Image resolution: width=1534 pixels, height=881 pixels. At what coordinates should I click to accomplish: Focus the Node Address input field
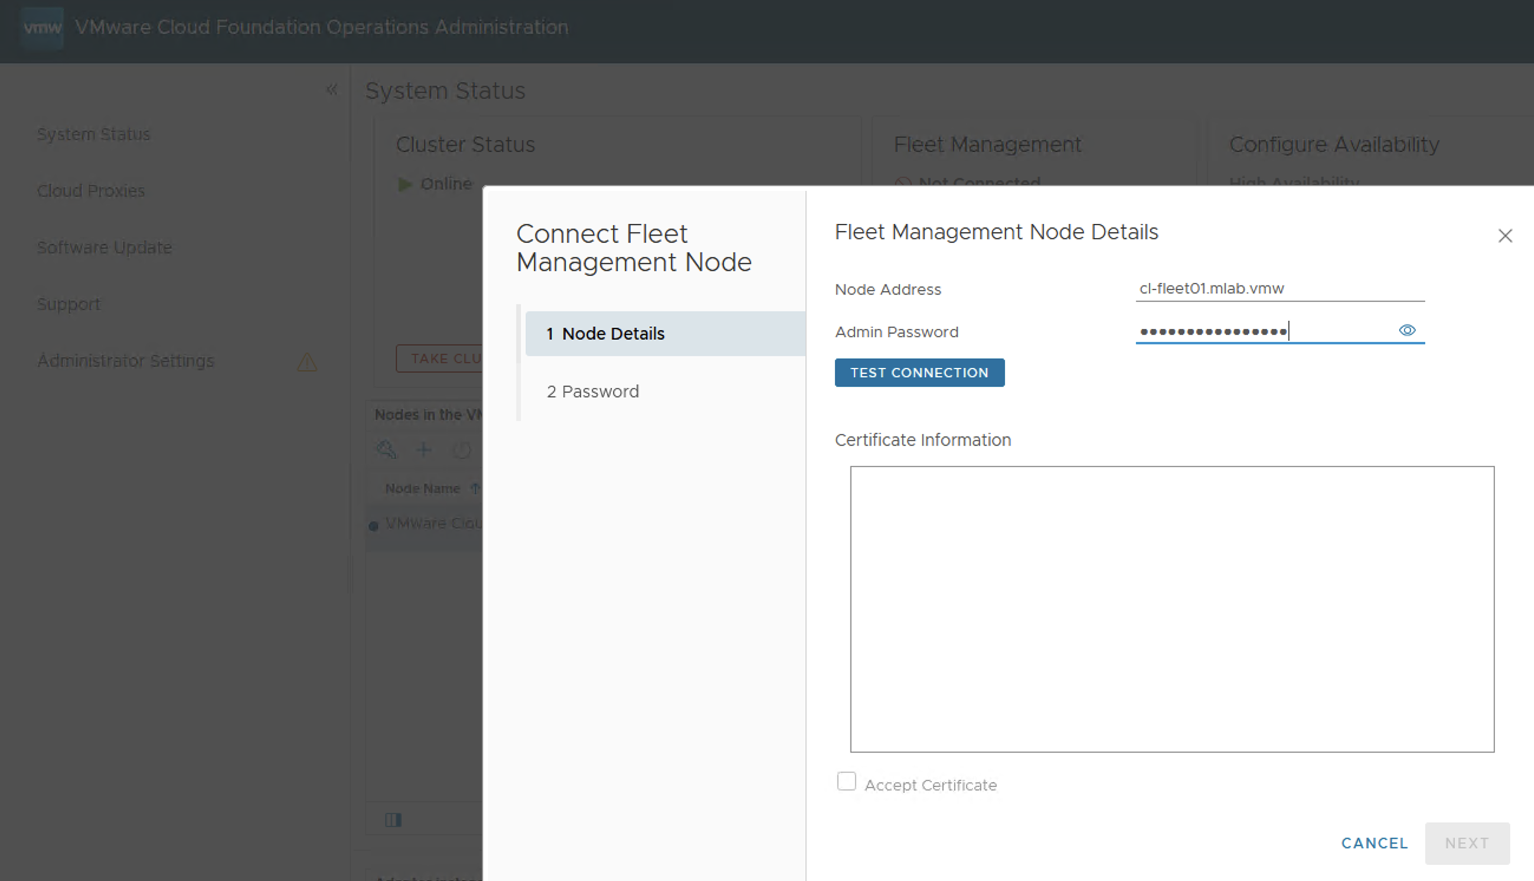(1280, 289)
